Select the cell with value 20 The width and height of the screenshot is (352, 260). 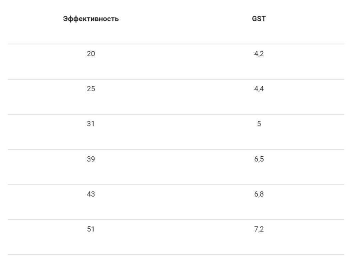coord(91,54)
